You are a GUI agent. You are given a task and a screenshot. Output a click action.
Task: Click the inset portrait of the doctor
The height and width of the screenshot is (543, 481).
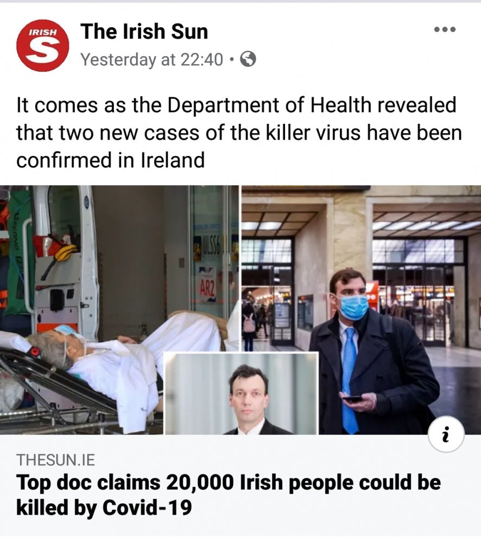point(240,393)
